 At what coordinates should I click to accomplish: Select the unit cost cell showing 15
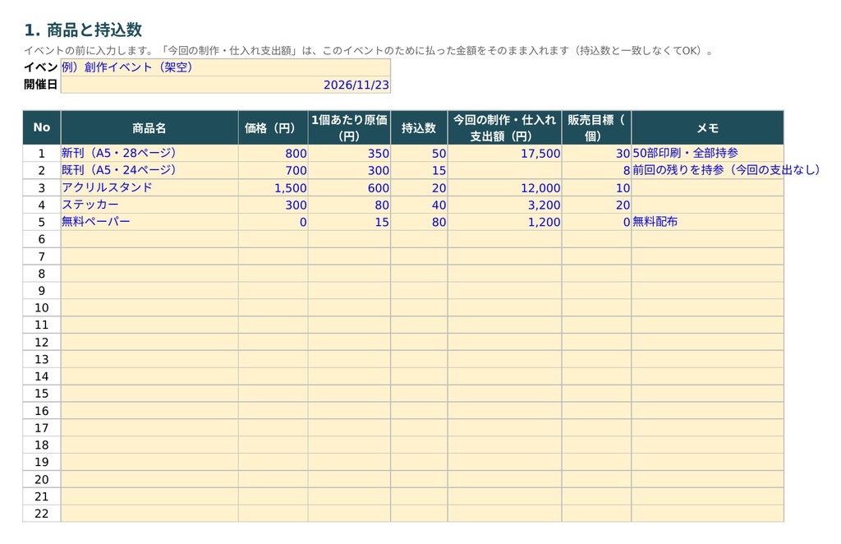pyautogui.click(x=349, y=222)
